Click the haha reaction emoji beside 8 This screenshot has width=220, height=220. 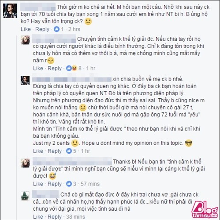pos(75,68)
